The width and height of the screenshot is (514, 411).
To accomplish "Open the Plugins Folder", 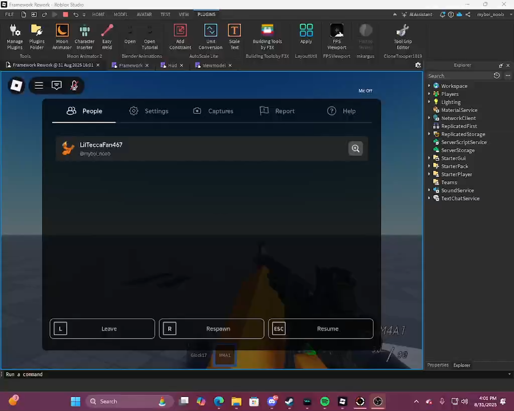I will coord(37,35).
